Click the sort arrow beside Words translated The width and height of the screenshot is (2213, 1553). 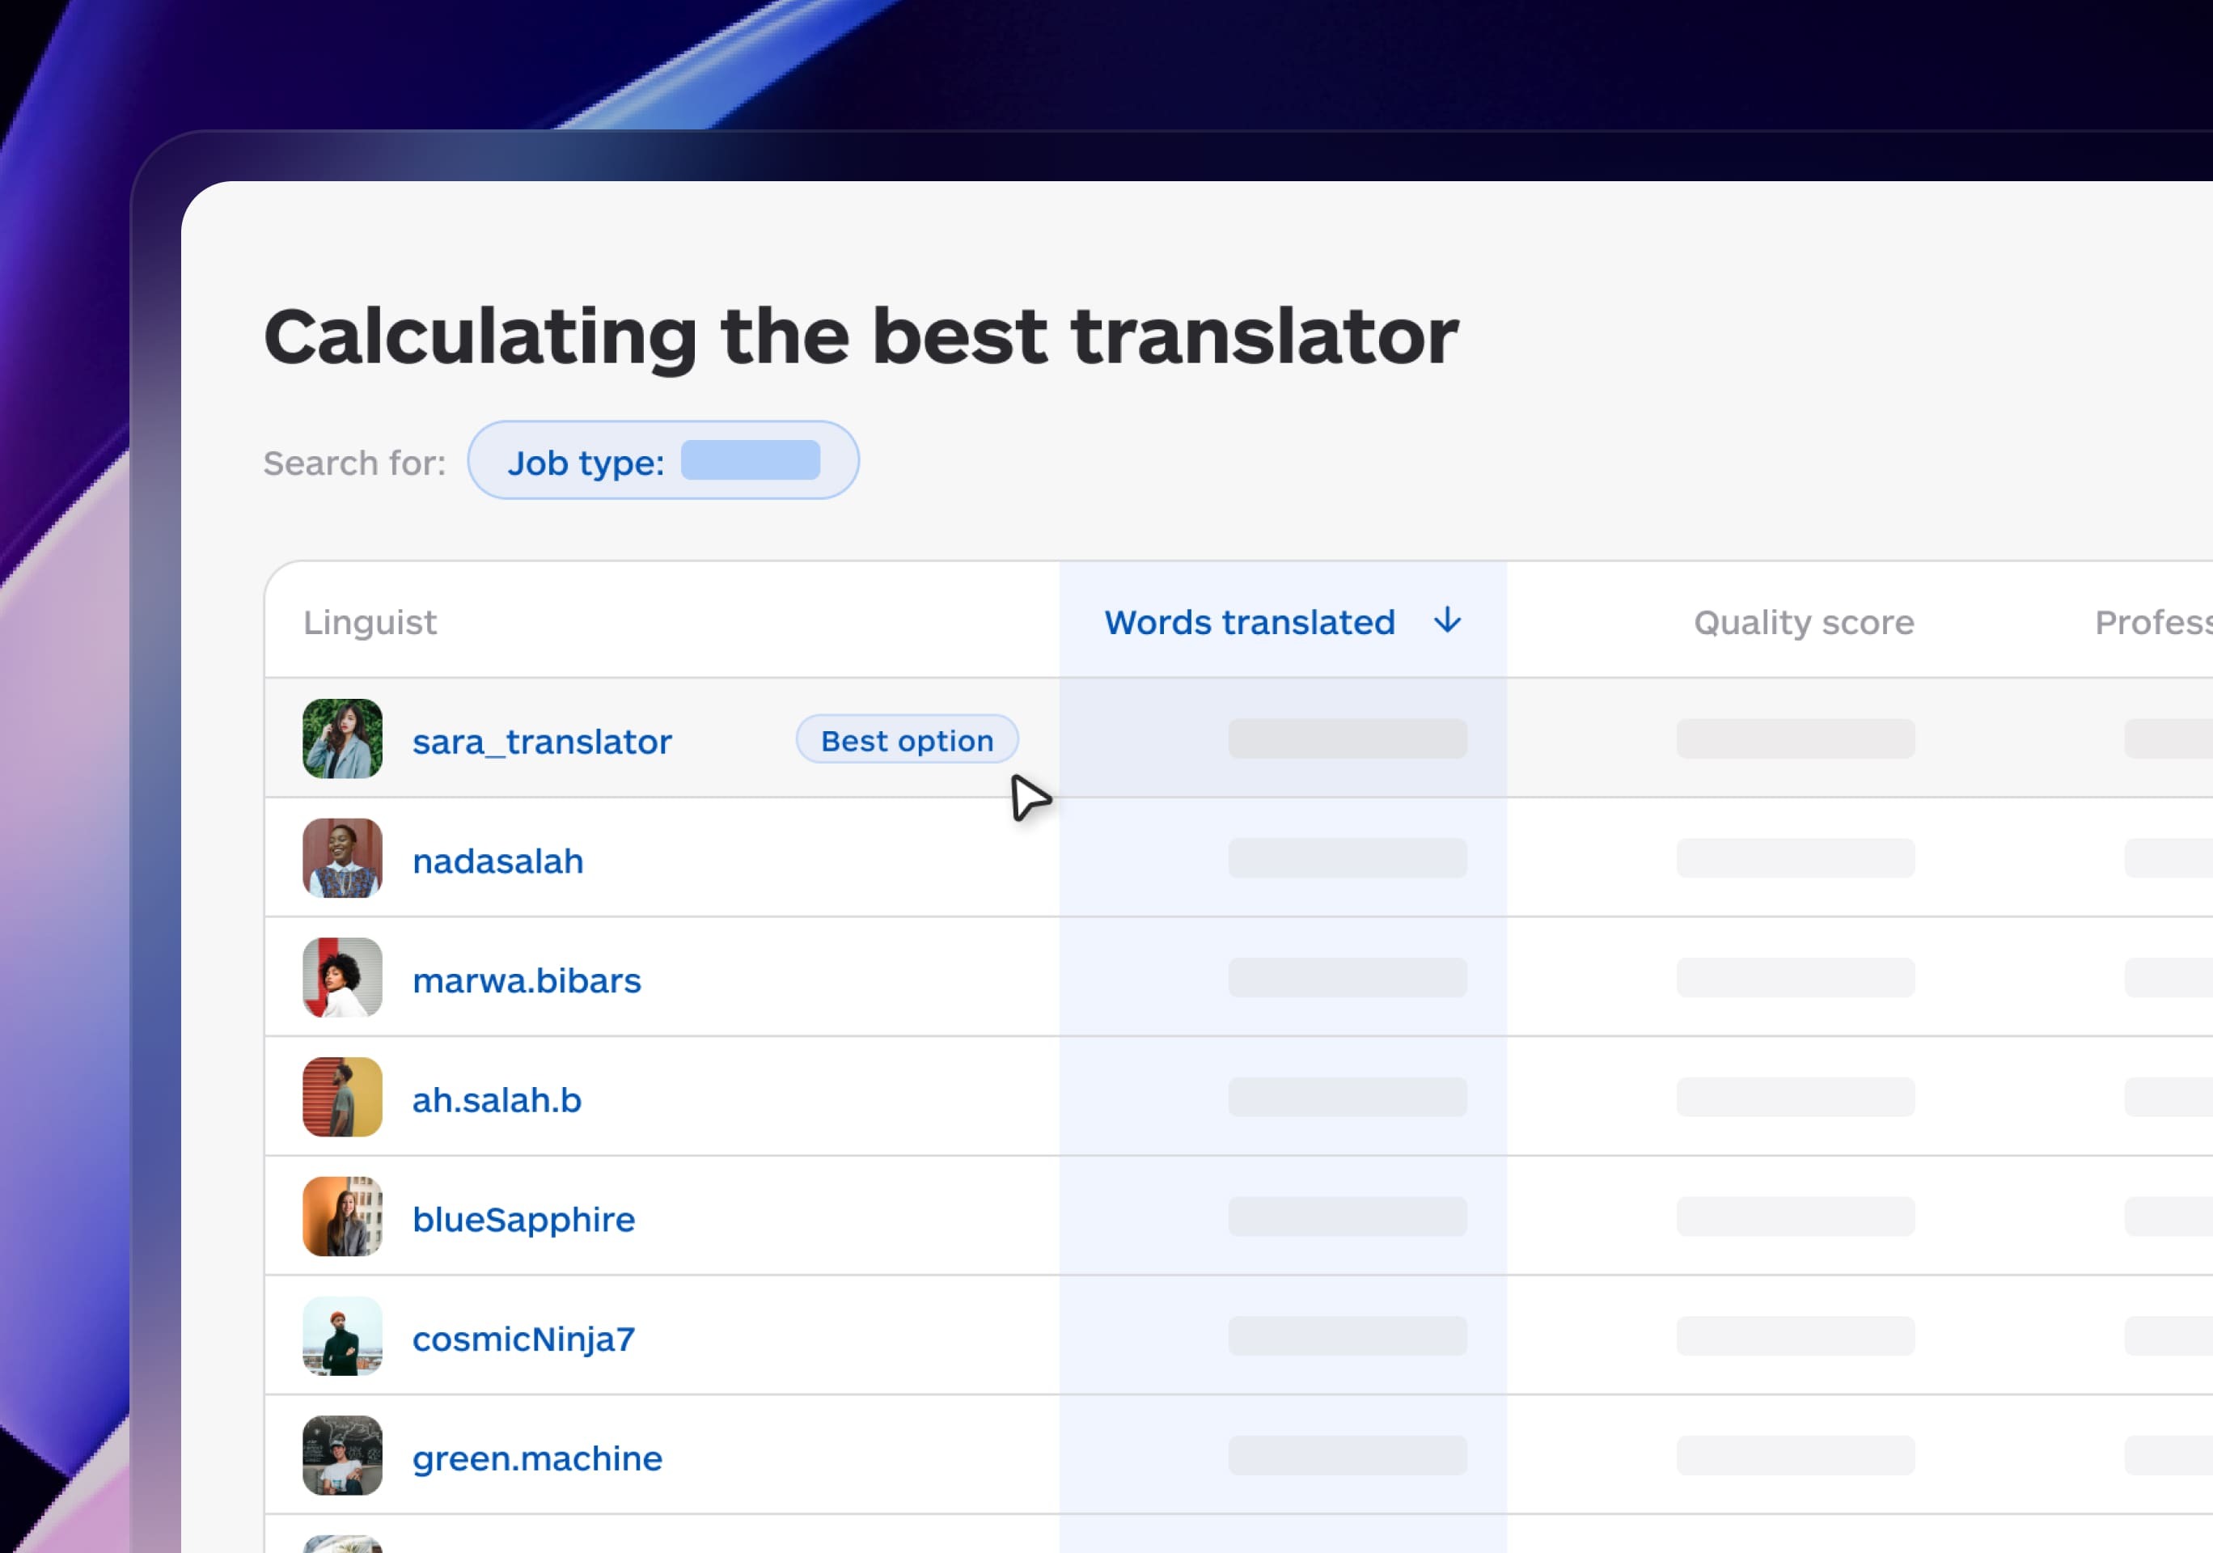pos(1448,622)
